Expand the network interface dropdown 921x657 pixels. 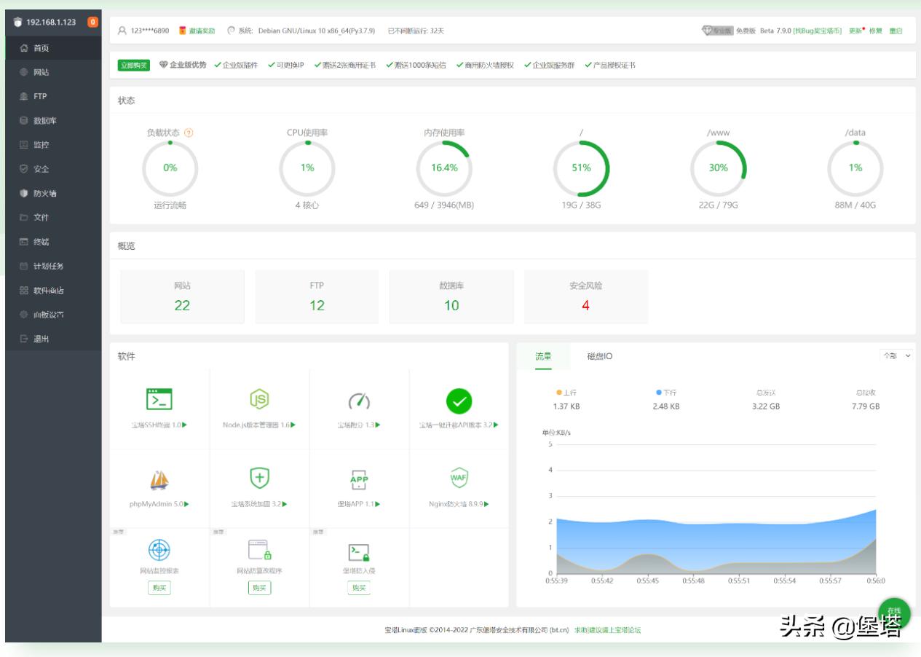(896, 355)
